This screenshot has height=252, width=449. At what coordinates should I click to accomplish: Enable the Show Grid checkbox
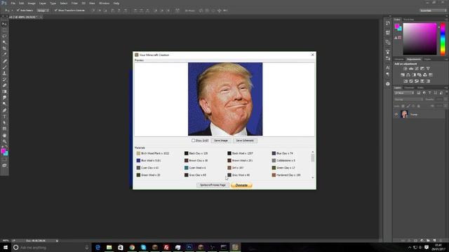[x=194, y=141]
